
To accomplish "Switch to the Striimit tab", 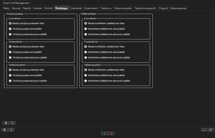I will [x=48, y=8].
